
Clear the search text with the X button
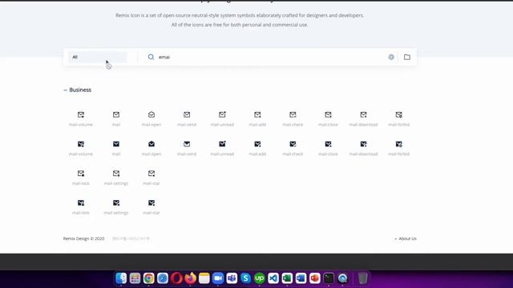coord(391,57)
